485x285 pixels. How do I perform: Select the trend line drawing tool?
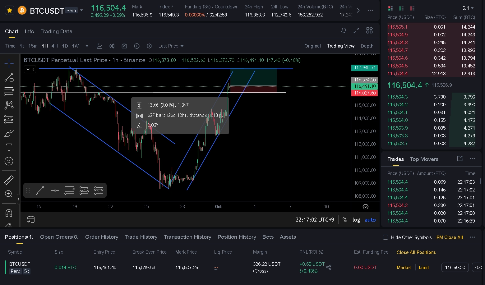pos(9,77)
